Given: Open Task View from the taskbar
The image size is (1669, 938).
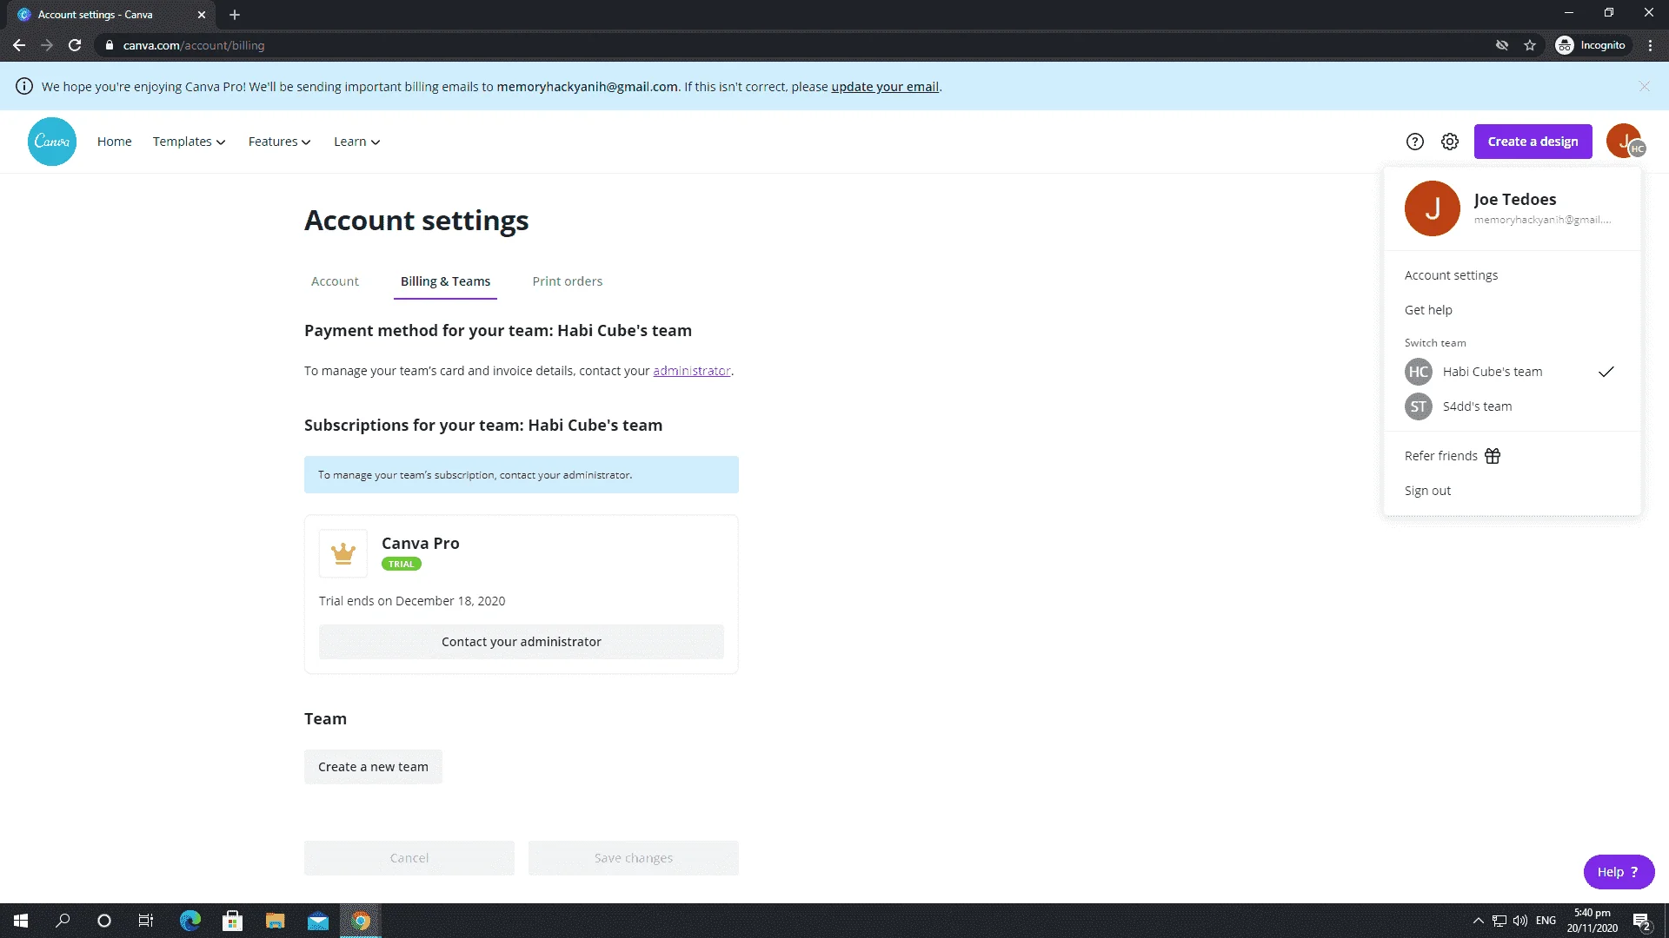Looking at the screenshot, I should [146, 921].
